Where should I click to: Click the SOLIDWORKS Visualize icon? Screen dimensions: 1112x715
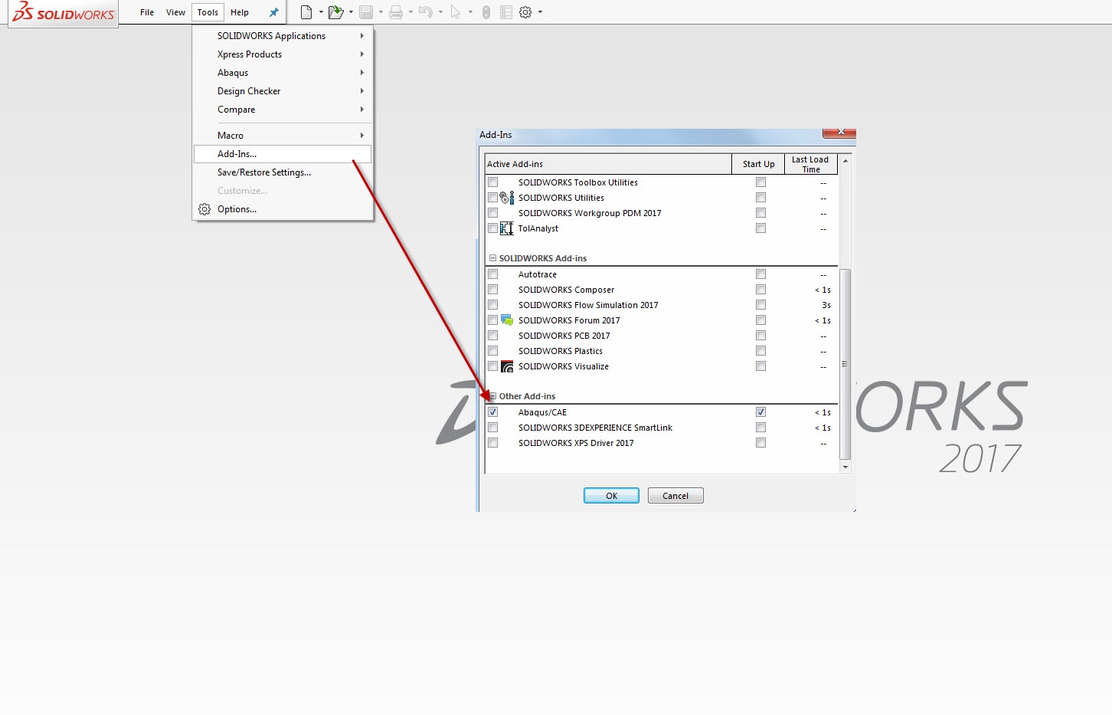coord(506,366)
